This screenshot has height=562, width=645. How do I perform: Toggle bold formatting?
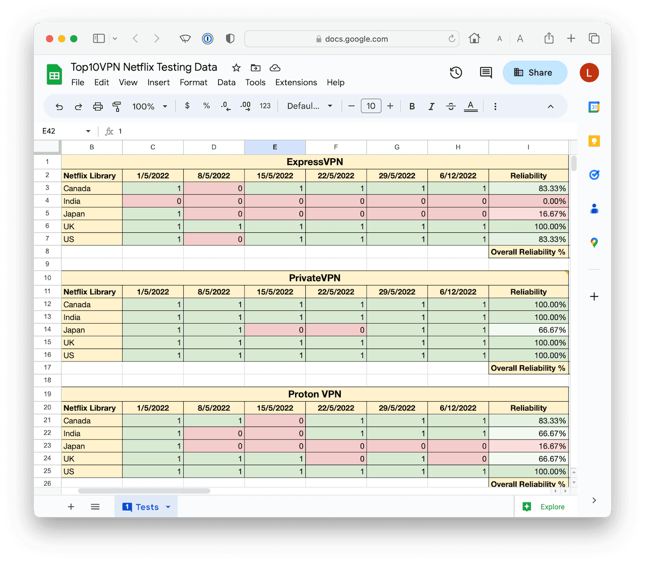click(x=412, y=106)
